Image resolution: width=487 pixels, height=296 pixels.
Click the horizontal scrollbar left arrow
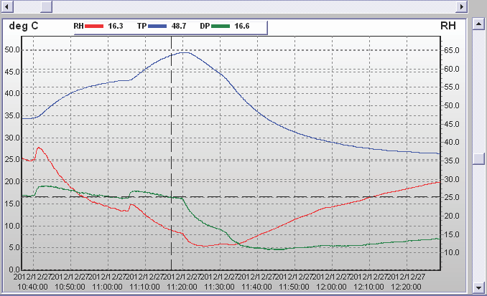(x=6, y=6)
